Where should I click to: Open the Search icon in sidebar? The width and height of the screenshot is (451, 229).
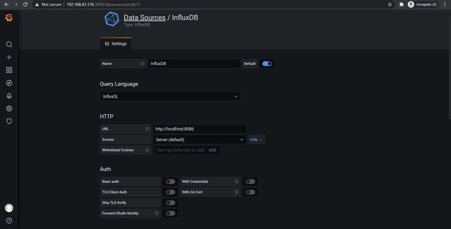click(9, 44)
